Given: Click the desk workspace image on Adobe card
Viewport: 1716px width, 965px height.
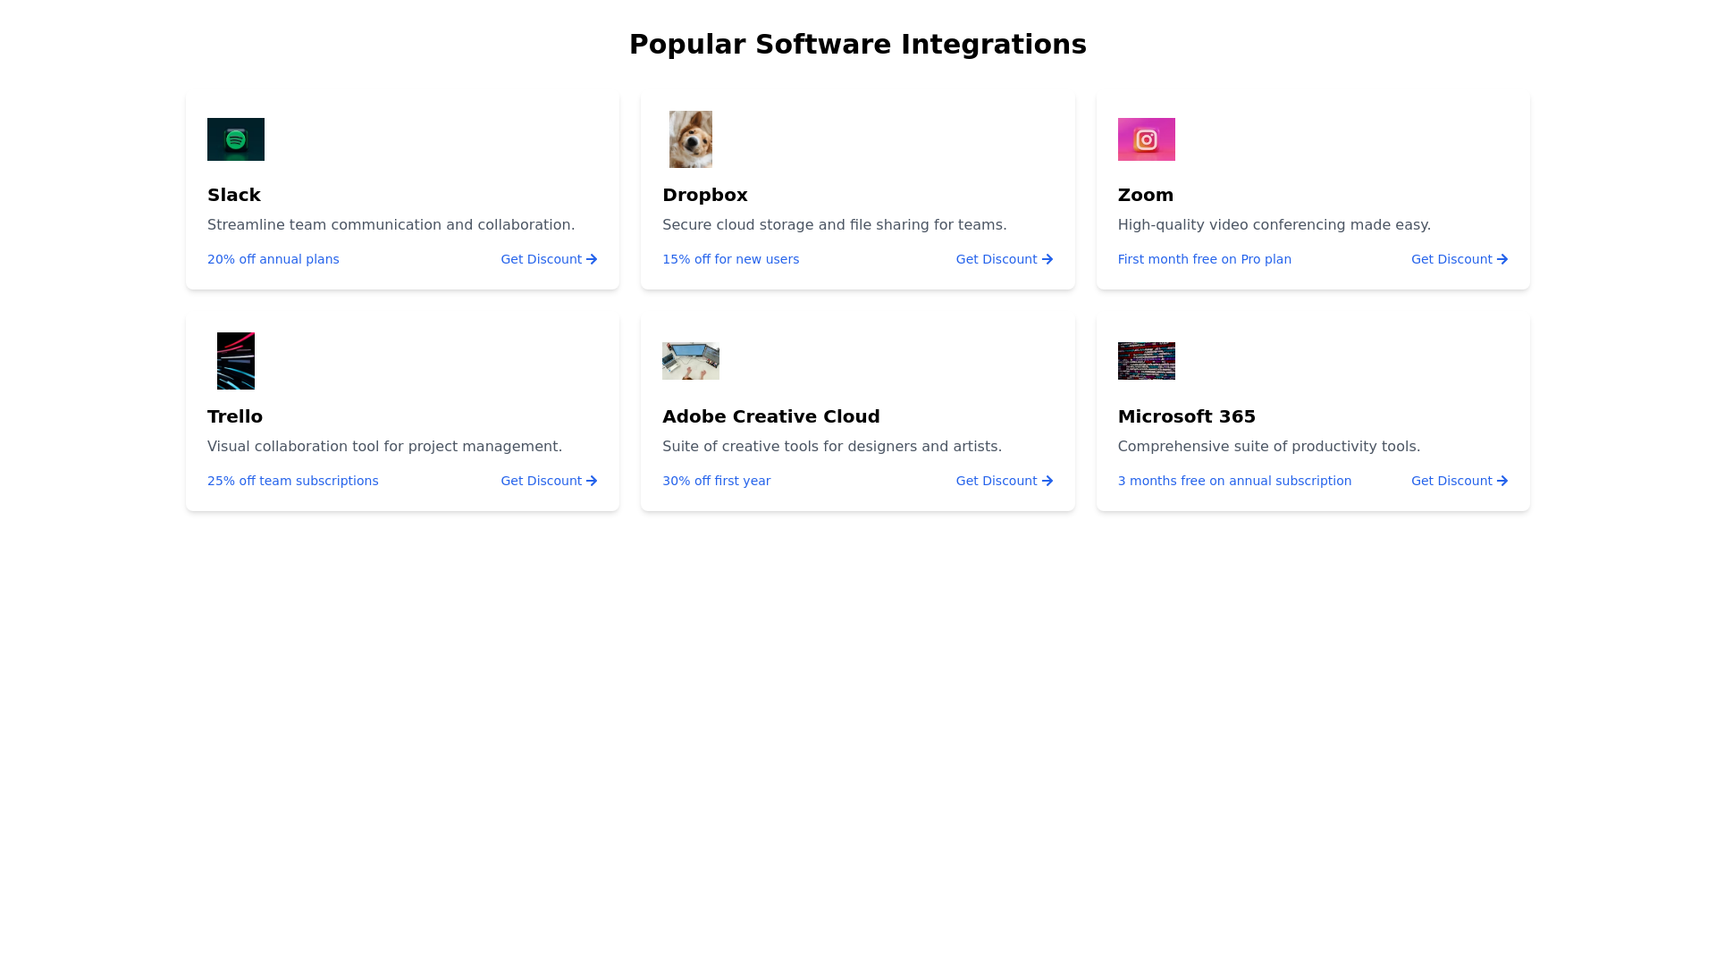Looking at the screenshot, I should click(691, 361).
